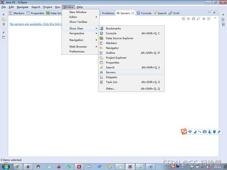This screenshot has width=227, height=170.
Task: Click the debug server bug icon
Action: [188, 18]
